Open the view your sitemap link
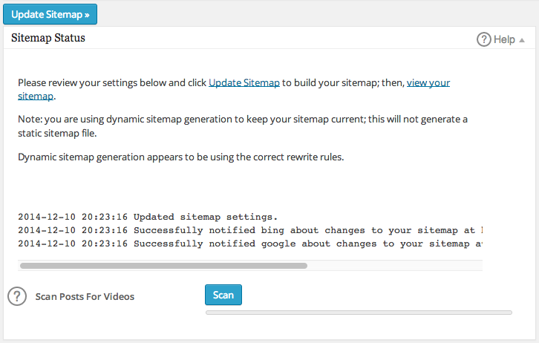Image resolution: width=539 pixels, height=343 pixels. tap(428, 83)
